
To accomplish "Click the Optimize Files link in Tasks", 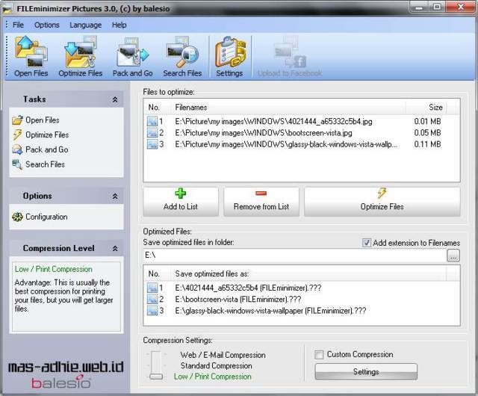I will coord(47,134).
